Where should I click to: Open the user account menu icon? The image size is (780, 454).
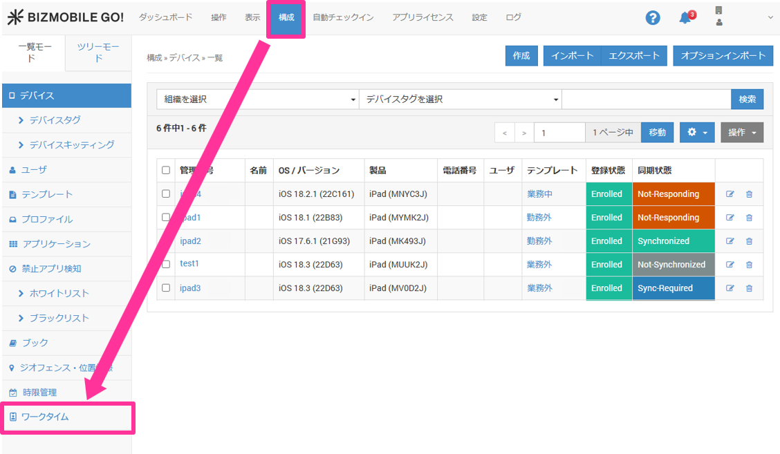point(719,17)
